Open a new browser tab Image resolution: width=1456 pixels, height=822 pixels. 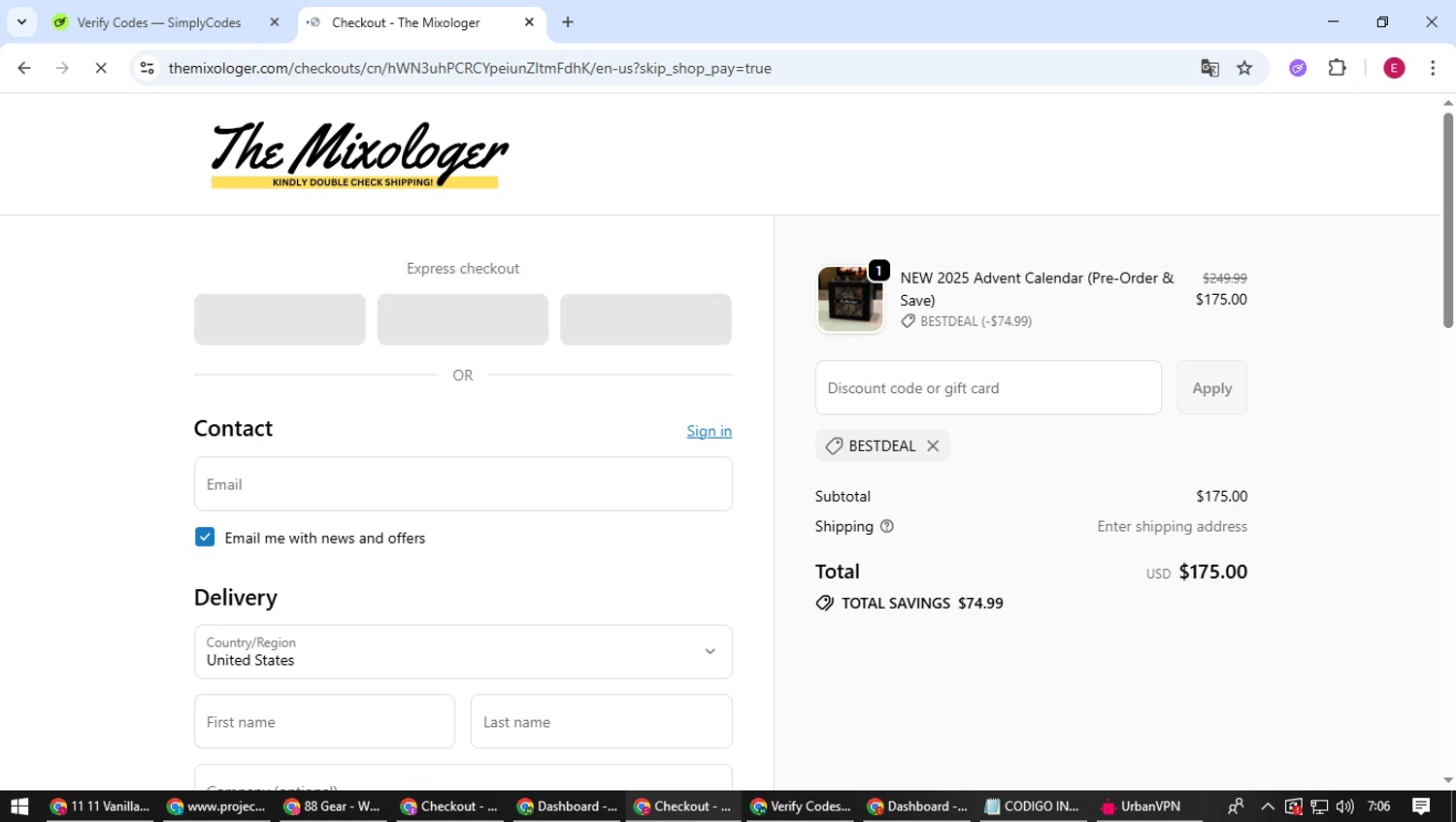(x=568, y=21)
